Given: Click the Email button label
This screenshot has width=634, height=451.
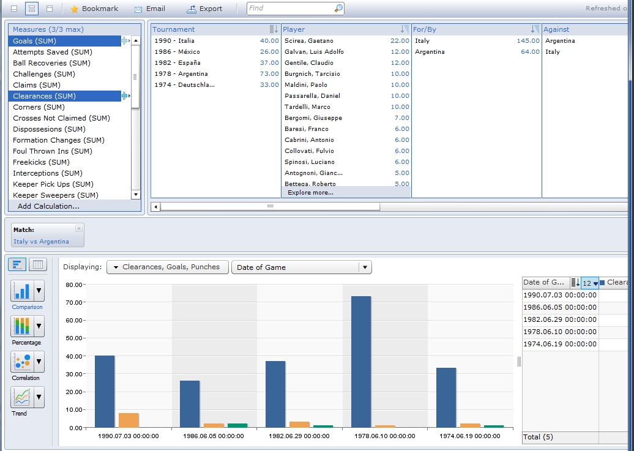Looking at the screenshot, I should [155, 9].
